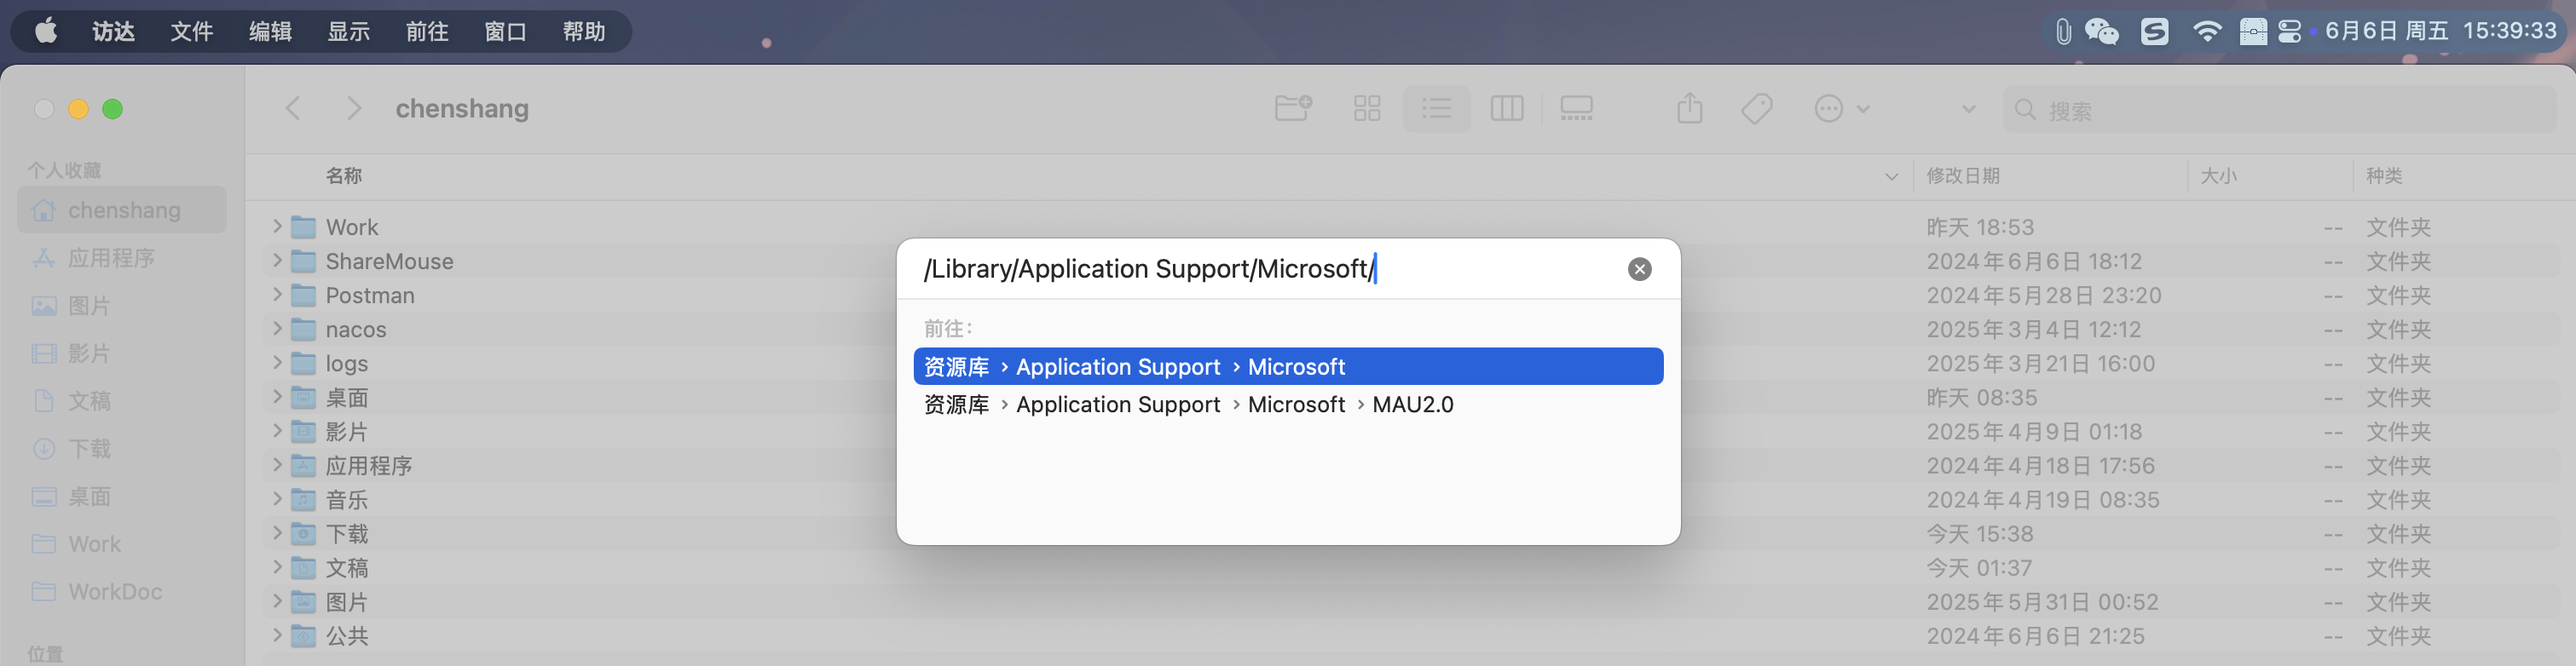Click the Share toolbar icon

[x=1689, y=108]
